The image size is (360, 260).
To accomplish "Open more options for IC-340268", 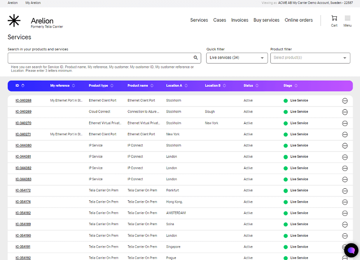I will (344, 101).
